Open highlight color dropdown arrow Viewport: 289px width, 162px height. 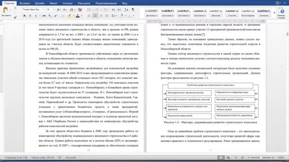tap(74, 16)
